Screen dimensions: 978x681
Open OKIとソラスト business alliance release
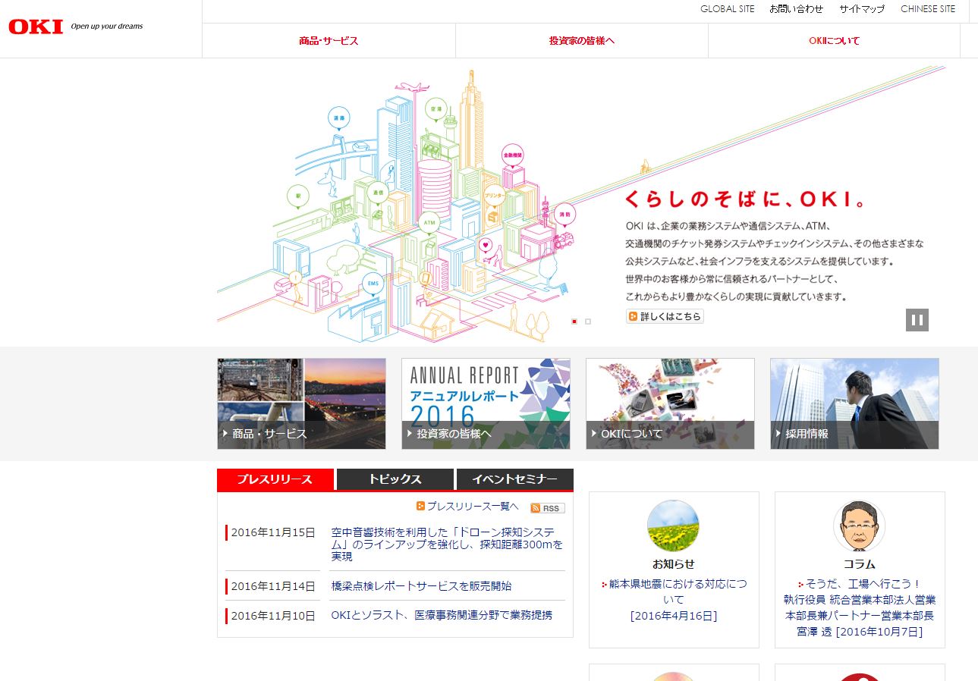tap(442, 615)
